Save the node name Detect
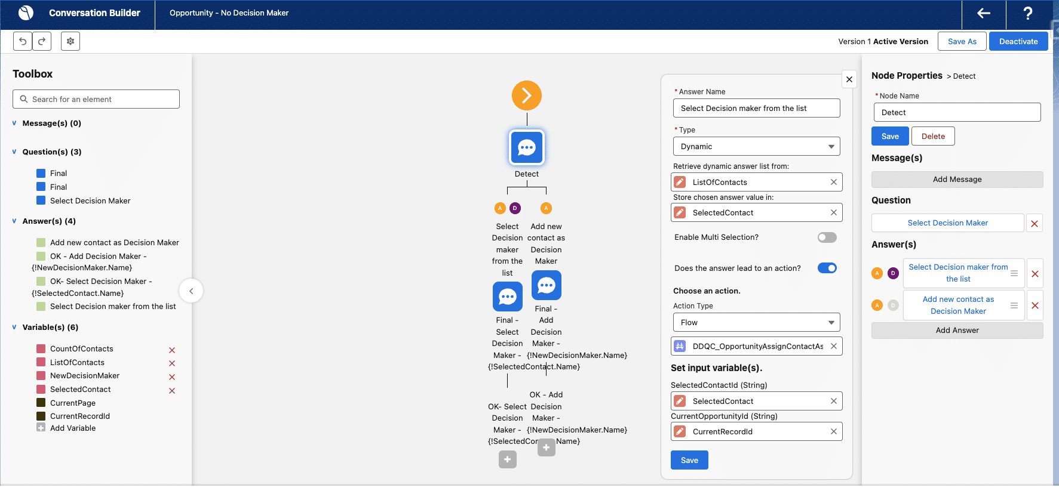The image size is (1059, 494). [890, 136]
